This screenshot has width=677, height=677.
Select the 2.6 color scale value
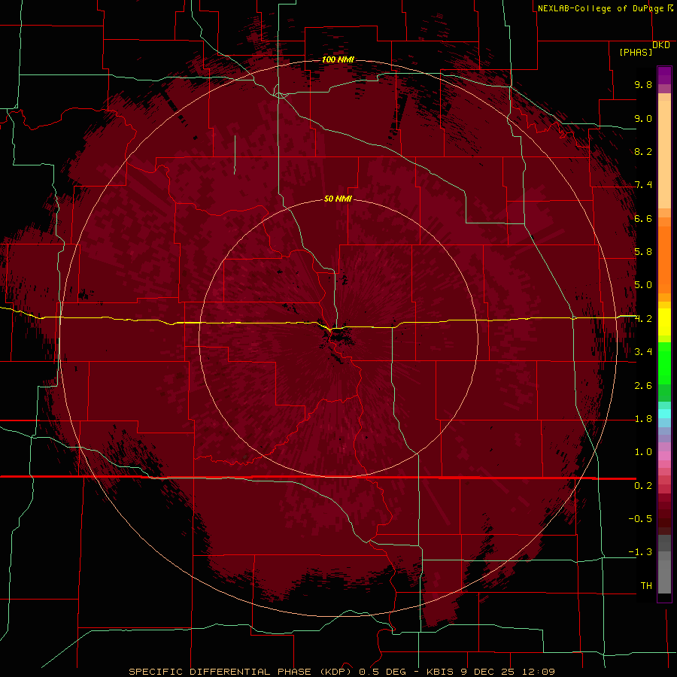(x=643, y=386)
